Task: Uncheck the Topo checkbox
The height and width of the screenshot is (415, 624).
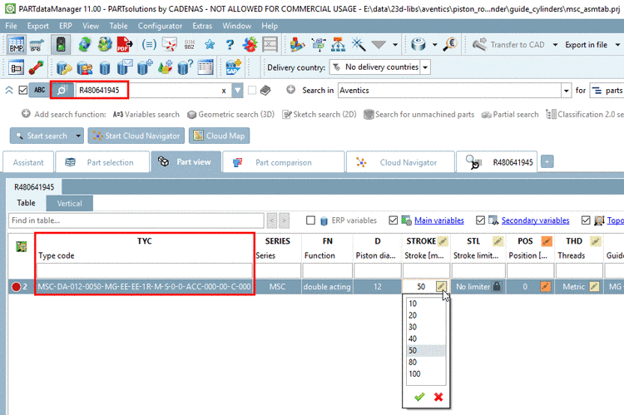Action: click(x=586, y=220)
